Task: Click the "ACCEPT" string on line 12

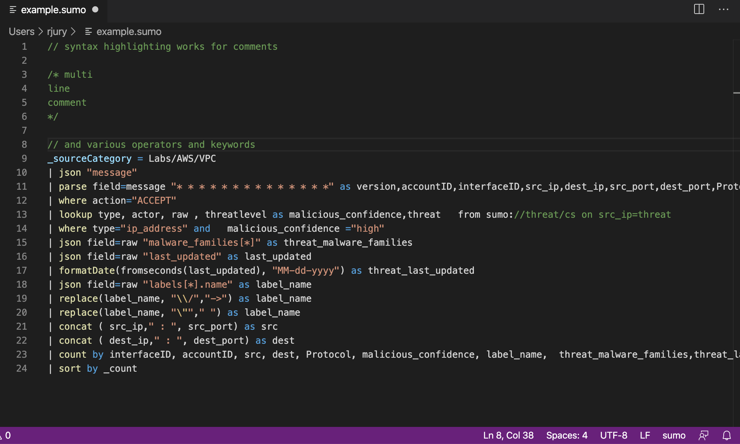Action: click(154, 201)
